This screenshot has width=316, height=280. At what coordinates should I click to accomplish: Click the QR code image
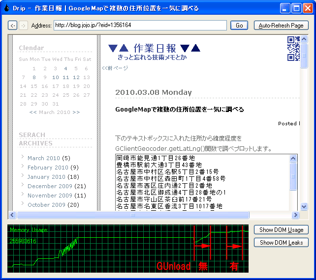coord(293,49)
